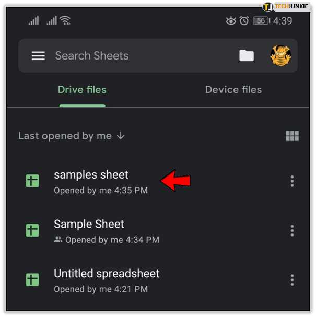Reverse sort order using the arrow

click(x=121, y=136)
